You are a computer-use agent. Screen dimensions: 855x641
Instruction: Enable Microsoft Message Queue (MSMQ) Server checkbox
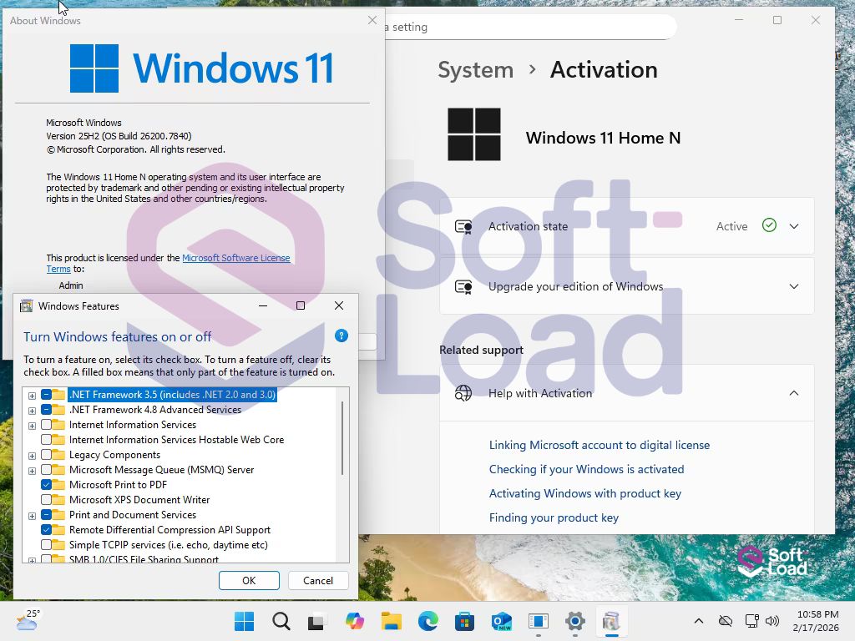click(47, 469)
